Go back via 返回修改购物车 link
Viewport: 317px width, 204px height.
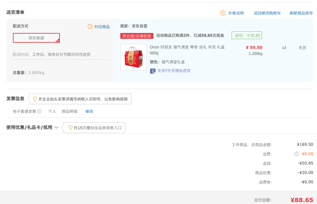pos(267,13)
